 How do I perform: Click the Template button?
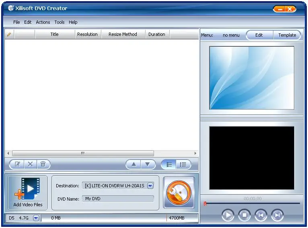(x=287, y=35)
